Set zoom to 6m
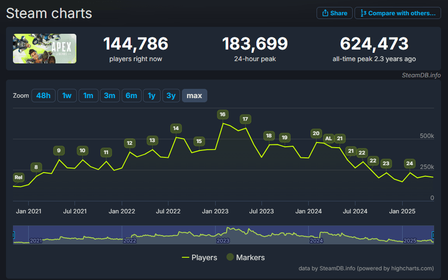448x280 pixels. 131,95
